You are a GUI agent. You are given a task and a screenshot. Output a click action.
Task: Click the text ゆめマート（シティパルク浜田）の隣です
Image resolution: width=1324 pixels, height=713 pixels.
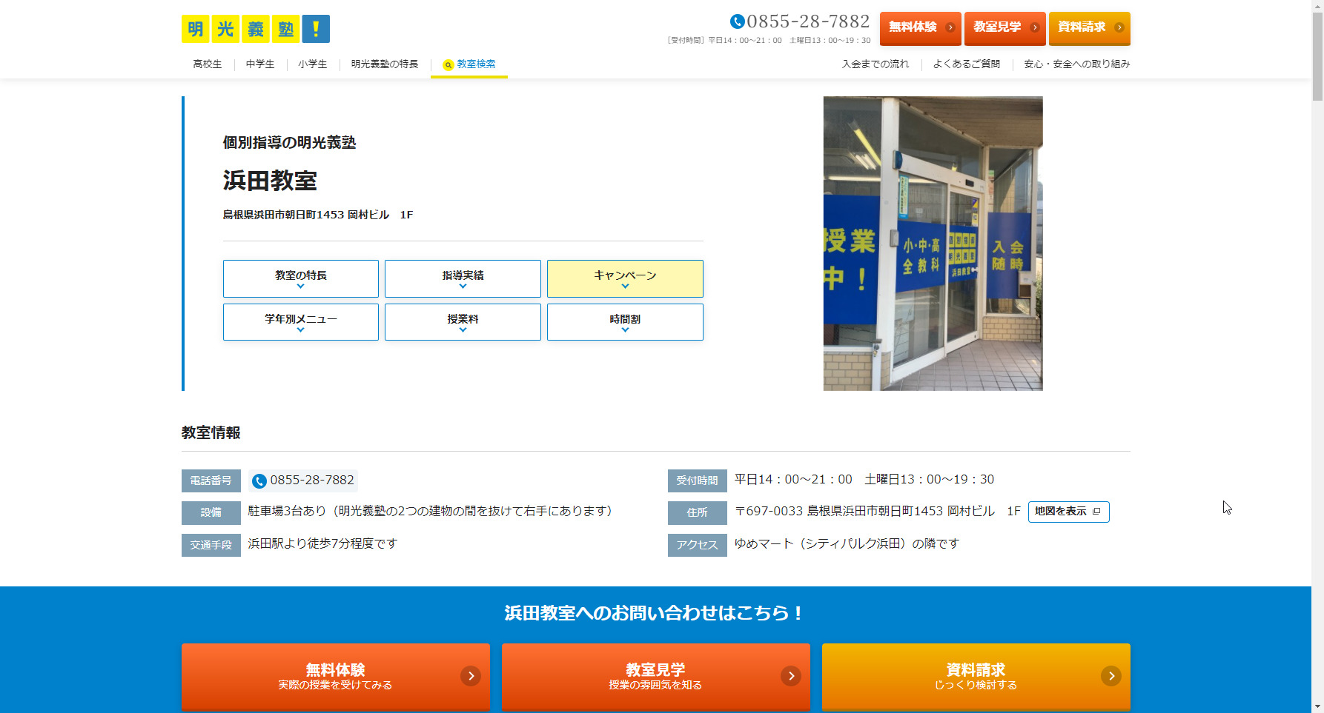tap(847, 544)
